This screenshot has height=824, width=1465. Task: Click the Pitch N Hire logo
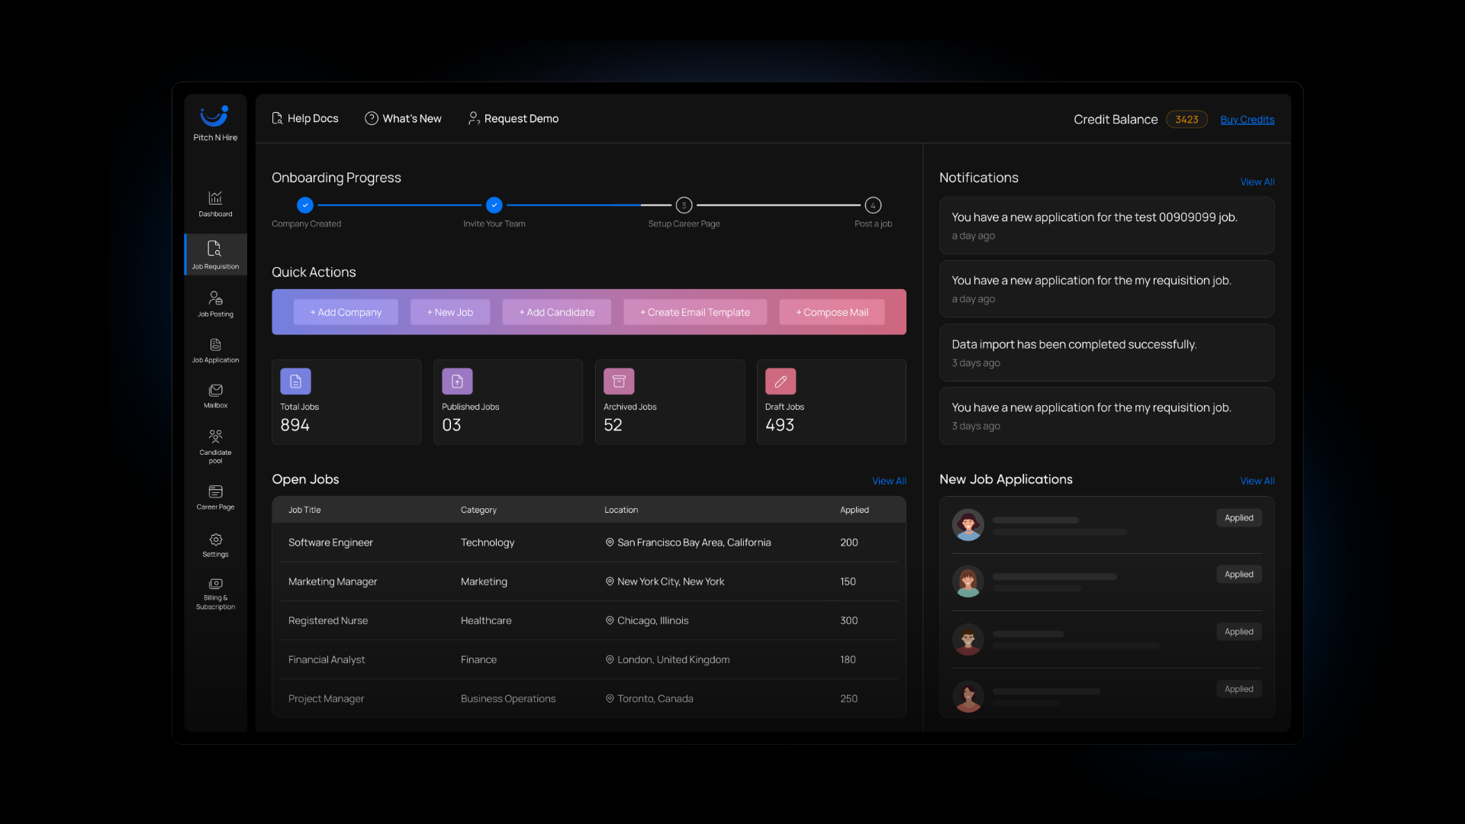pyautogui.click(x=214, y=117)
